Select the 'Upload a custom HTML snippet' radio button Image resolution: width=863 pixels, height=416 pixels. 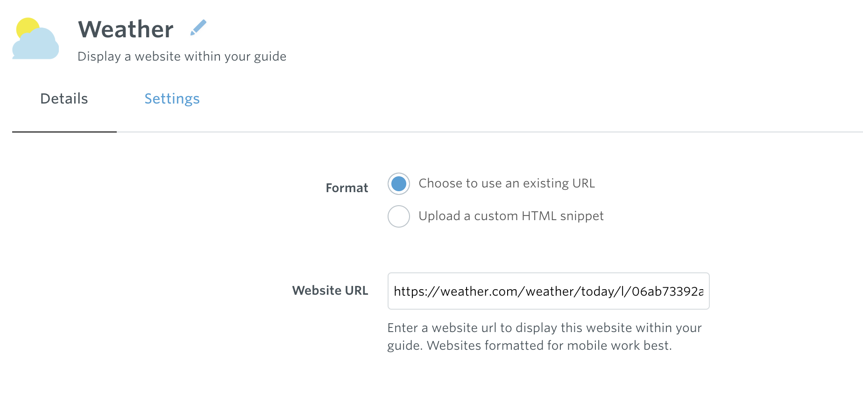[x=399, y=216]
